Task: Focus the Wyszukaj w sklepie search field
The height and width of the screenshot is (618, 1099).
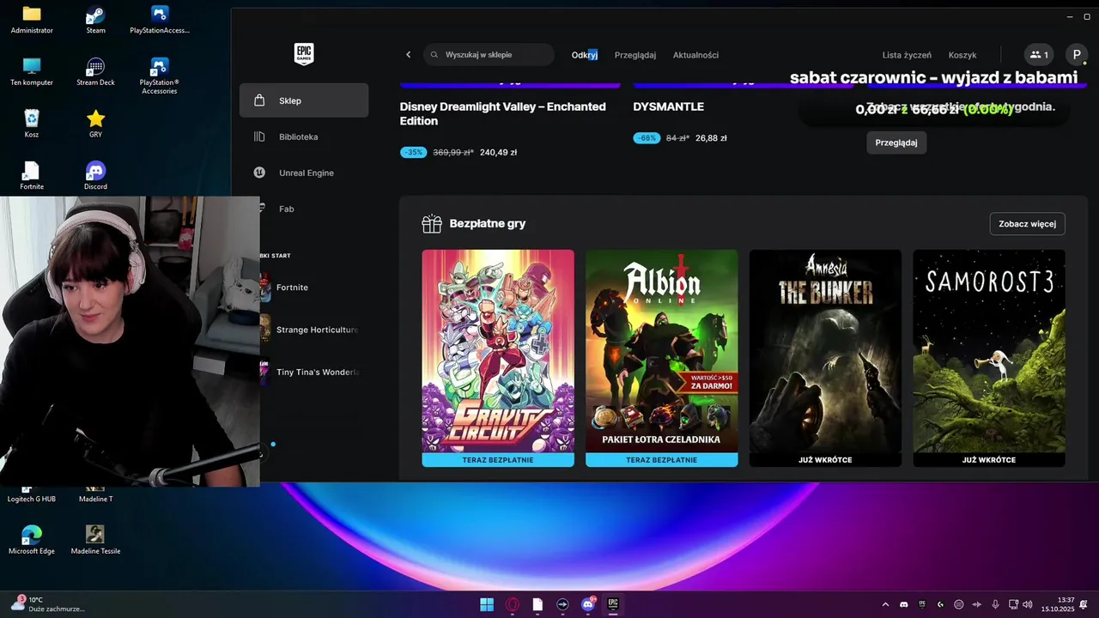Action: click(x=489, y=55)
